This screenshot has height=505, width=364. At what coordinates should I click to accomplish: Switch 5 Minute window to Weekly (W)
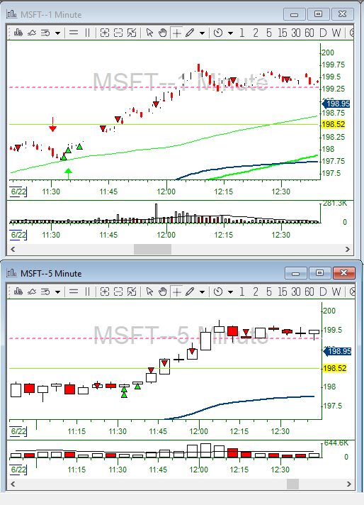(x=336, y=292)
